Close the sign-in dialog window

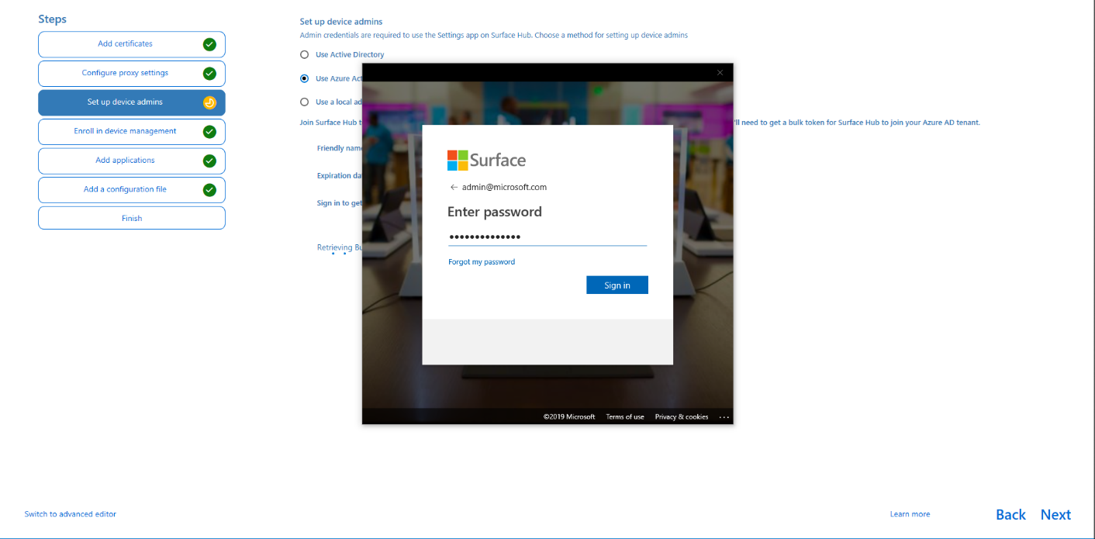coord(720,73)
